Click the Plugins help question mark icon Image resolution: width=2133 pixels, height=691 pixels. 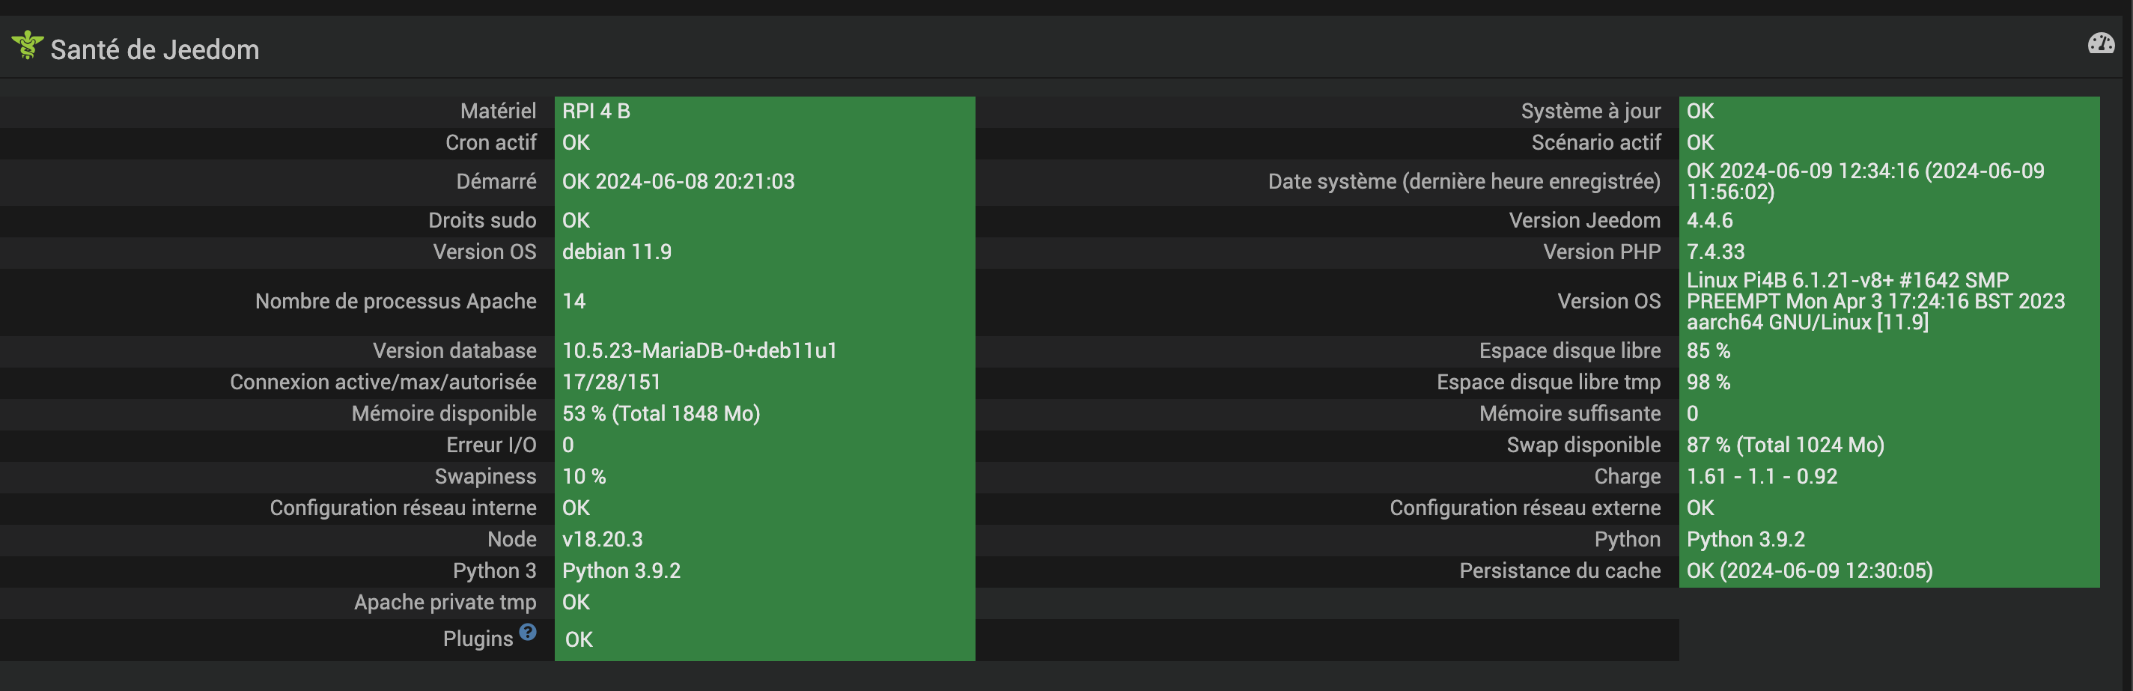[528, 633]
